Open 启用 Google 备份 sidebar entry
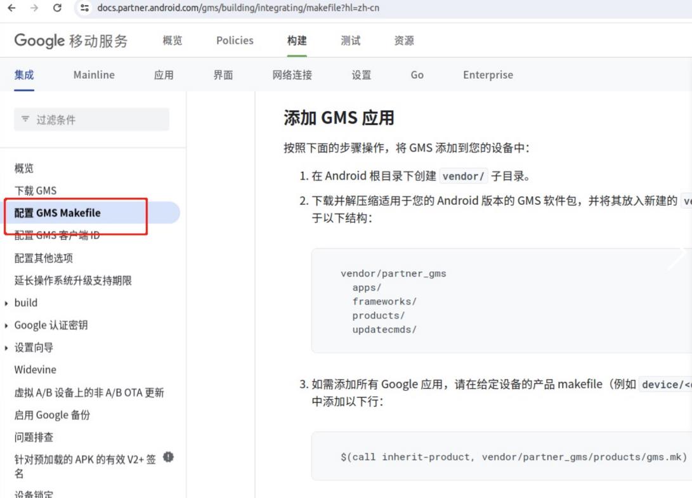Image resolution: width=692 pixels, height=498 pixels. click(52, 415)
